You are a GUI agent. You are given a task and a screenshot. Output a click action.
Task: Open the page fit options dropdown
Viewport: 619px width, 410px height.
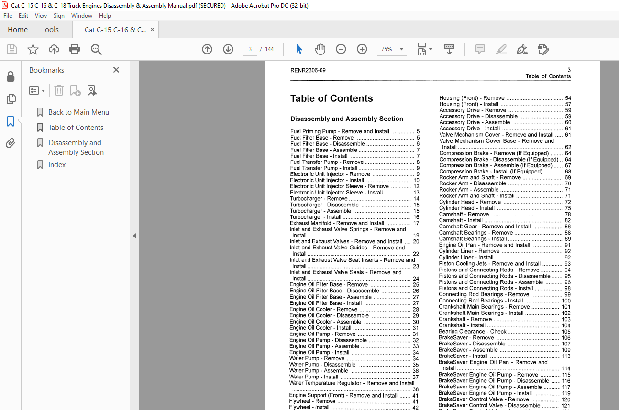(x=424, y=49)
